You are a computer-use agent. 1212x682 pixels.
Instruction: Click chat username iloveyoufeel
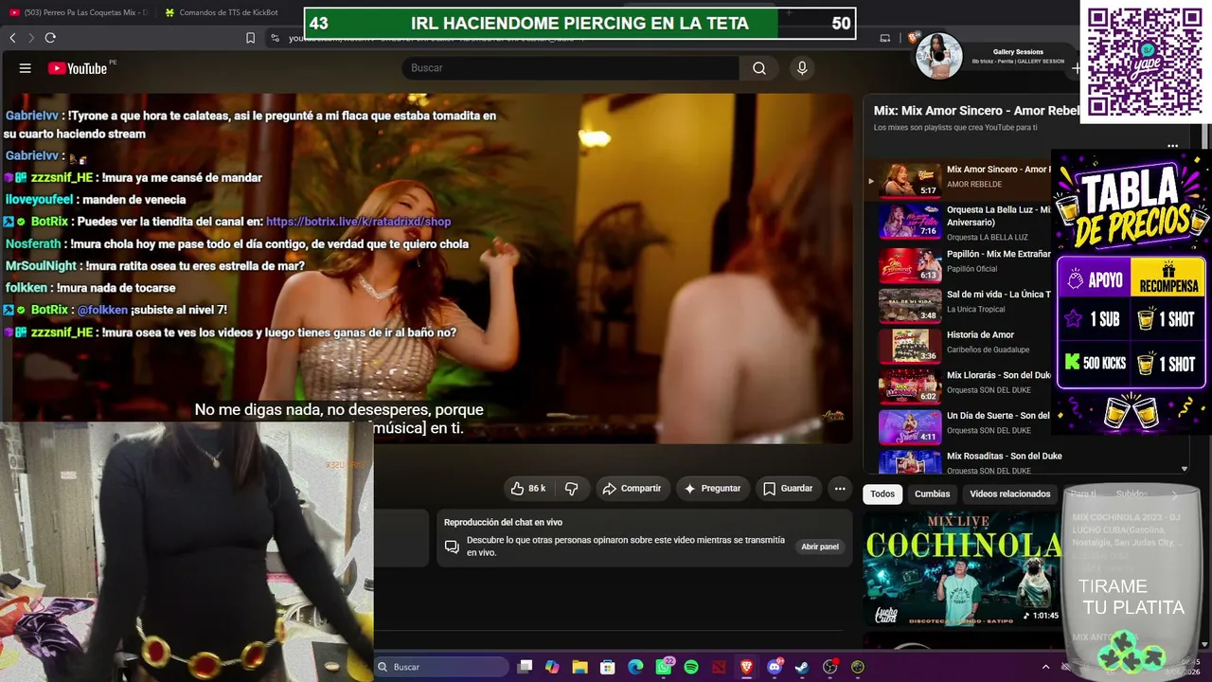[x=39, y=200]
